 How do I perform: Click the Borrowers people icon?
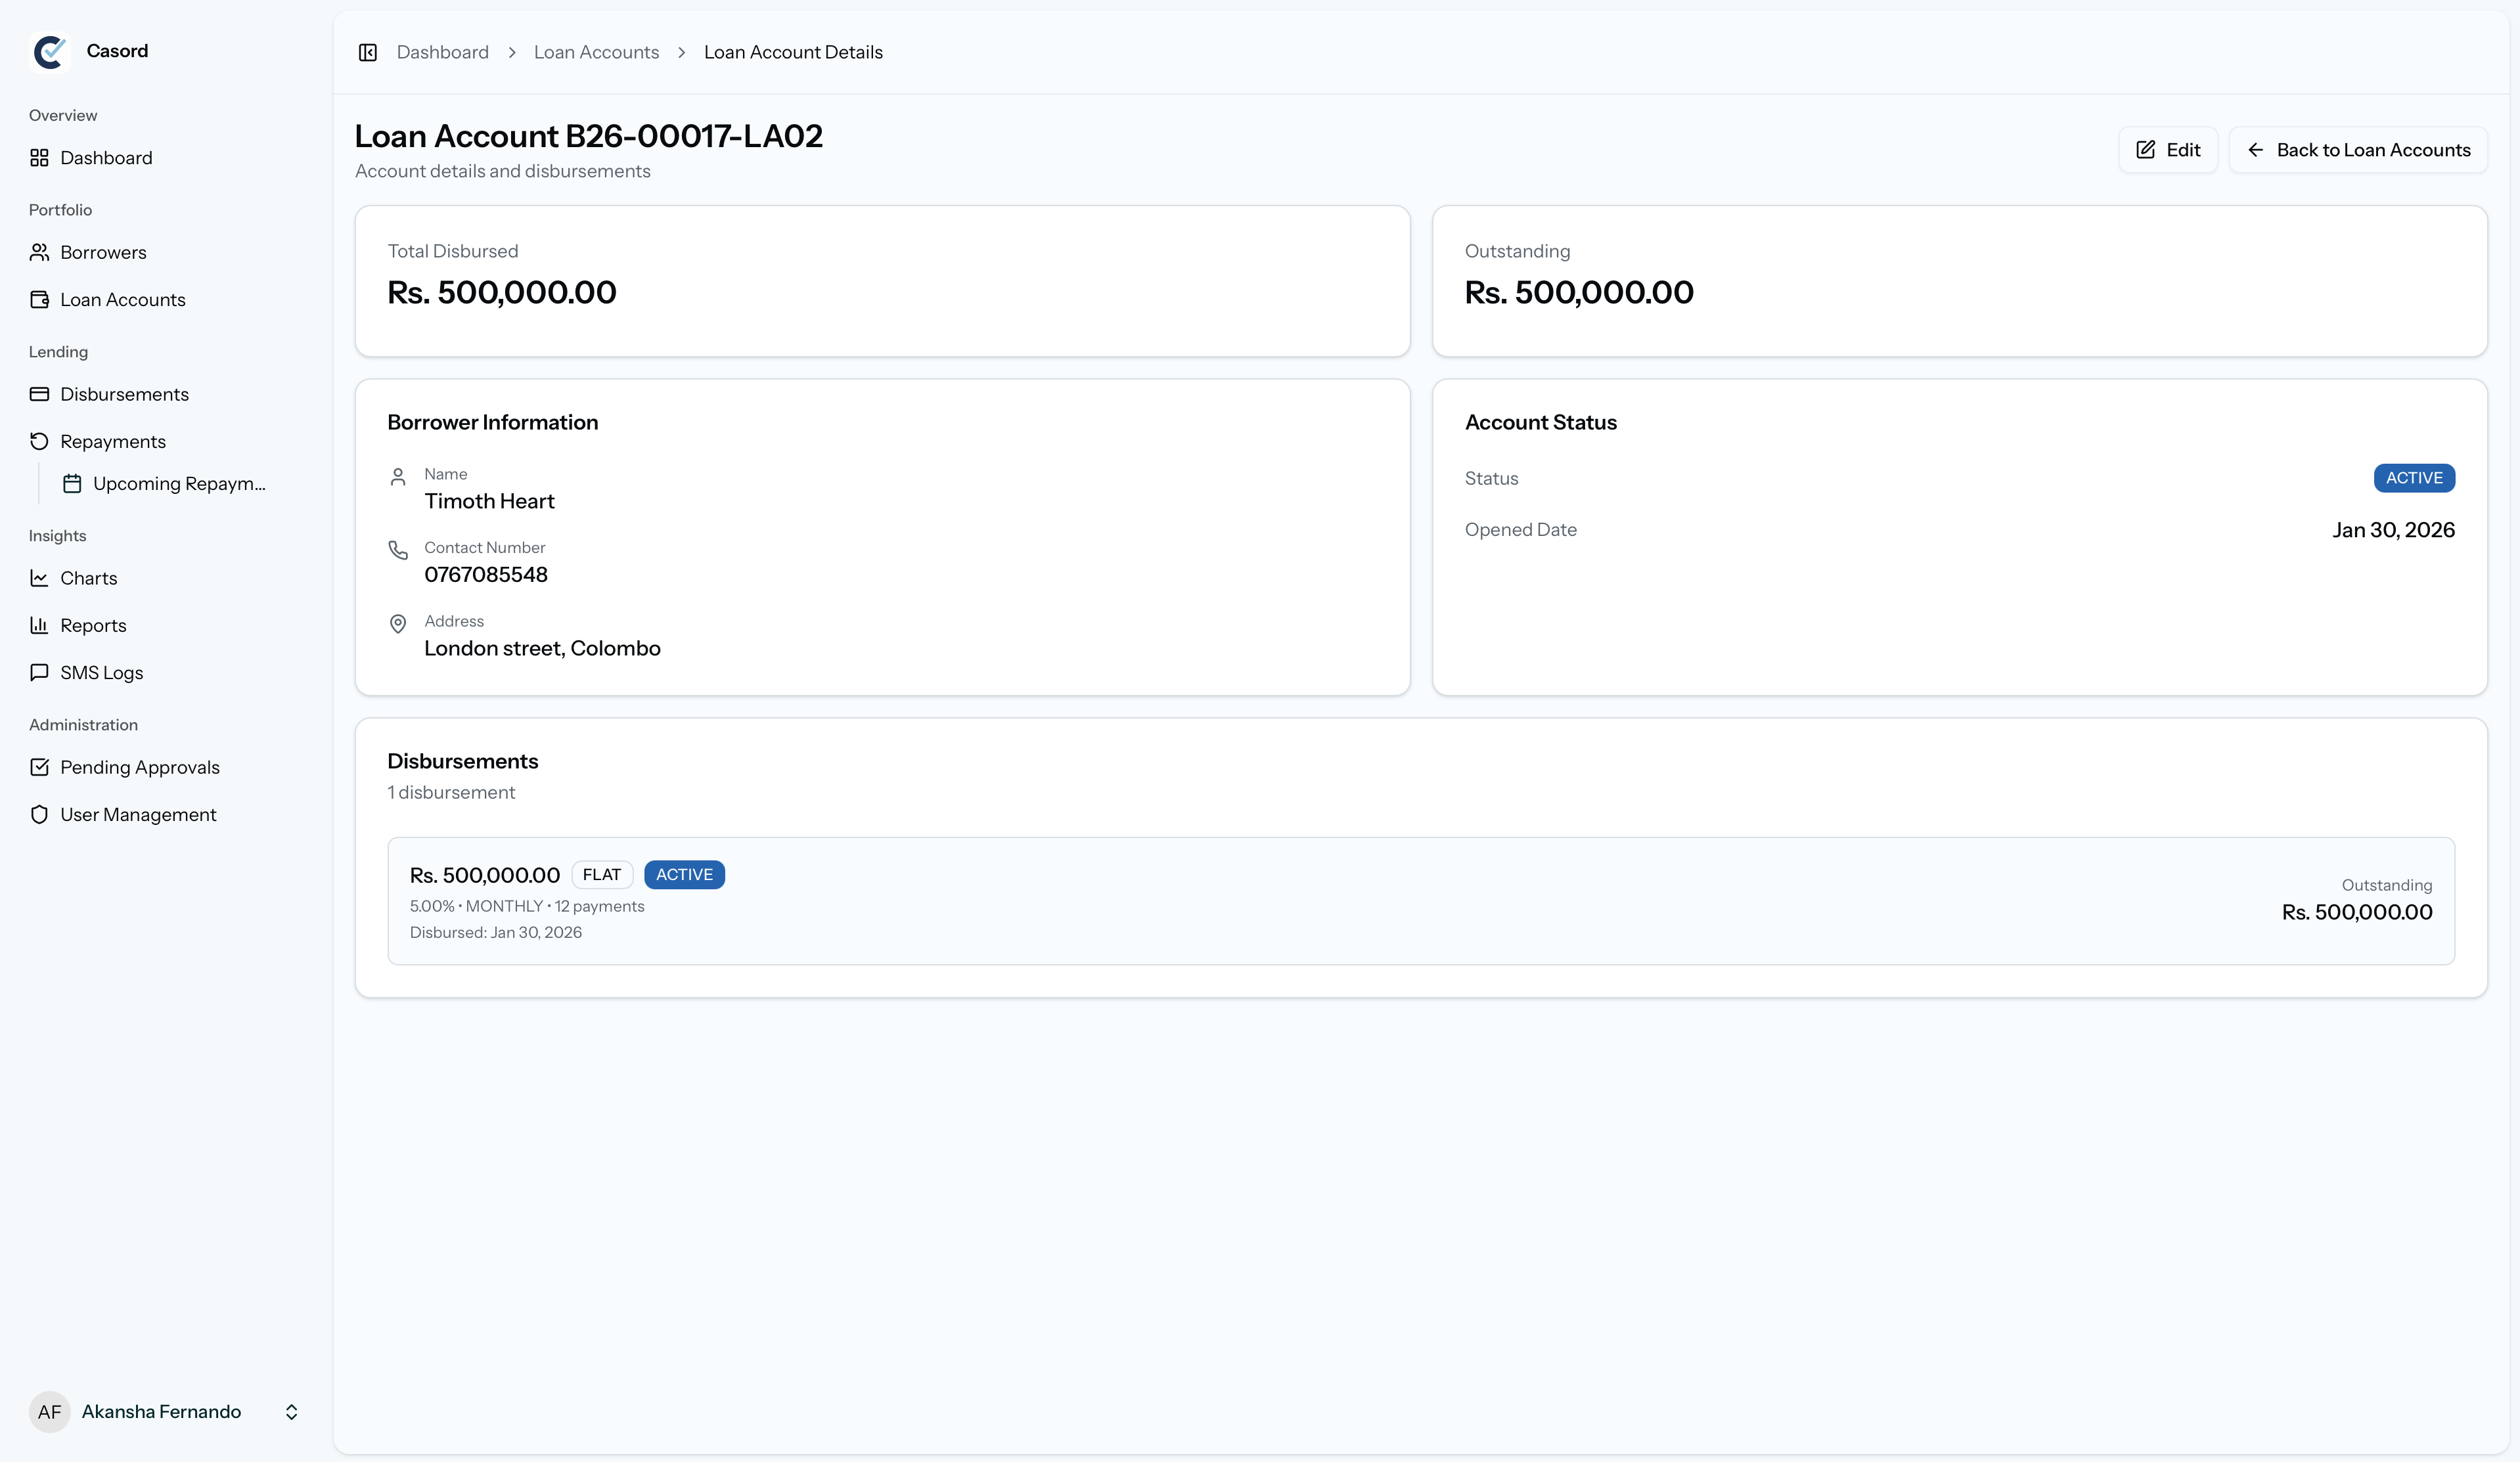coord(39,252)
